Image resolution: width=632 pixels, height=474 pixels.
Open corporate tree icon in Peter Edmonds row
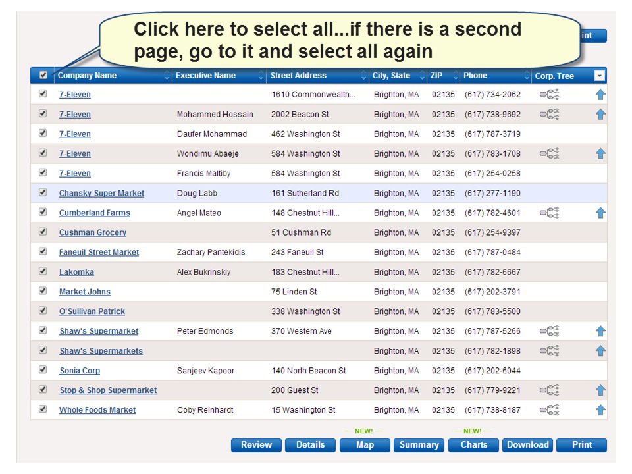click(x=549, y=331)
